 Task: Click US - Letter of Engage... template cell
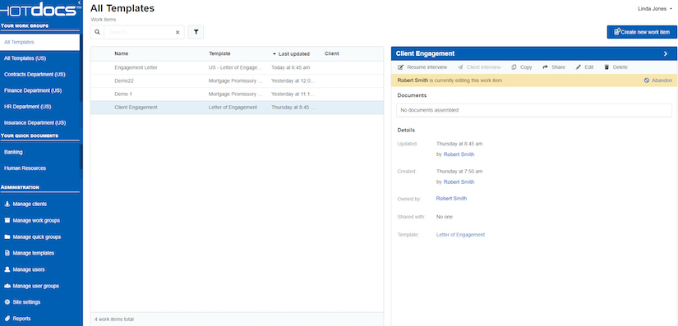[236, 68]
